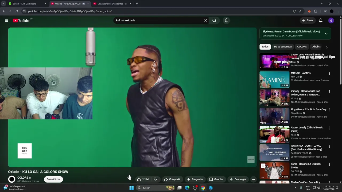342x192 pixels.
Task: Open taskbar clock 10:13 p.m.
Action: pyautogui.click(x=329, y=188)
